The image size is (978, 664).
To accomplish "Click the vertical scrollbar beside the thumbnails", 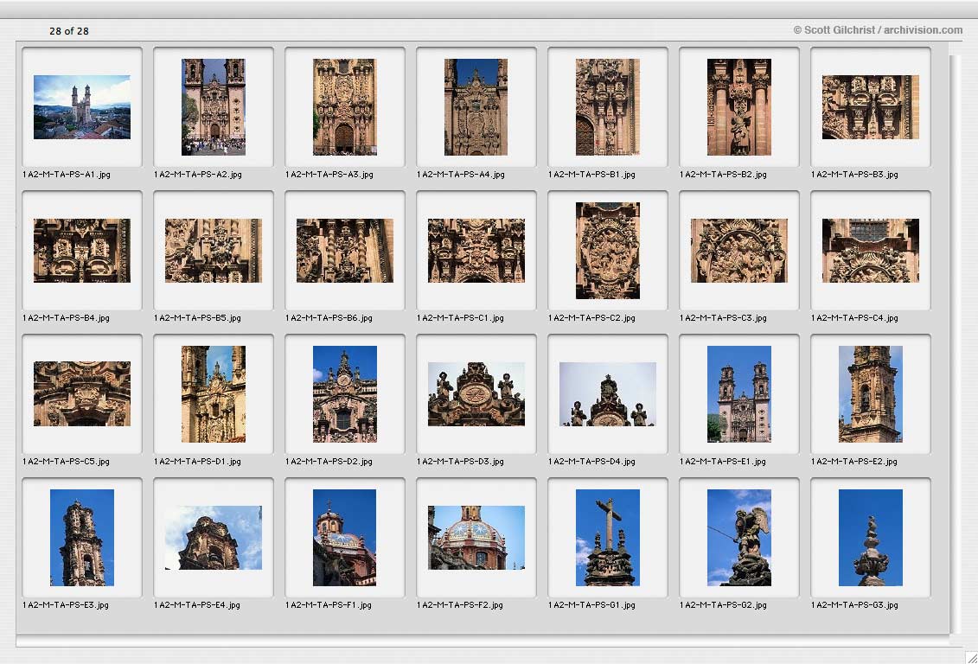I will 957,343.
